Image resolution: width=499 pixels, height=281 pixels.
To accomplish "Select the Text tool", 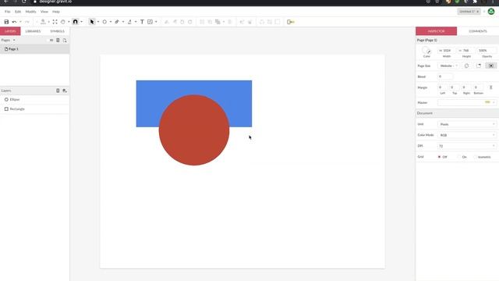I will coord(142,22).
